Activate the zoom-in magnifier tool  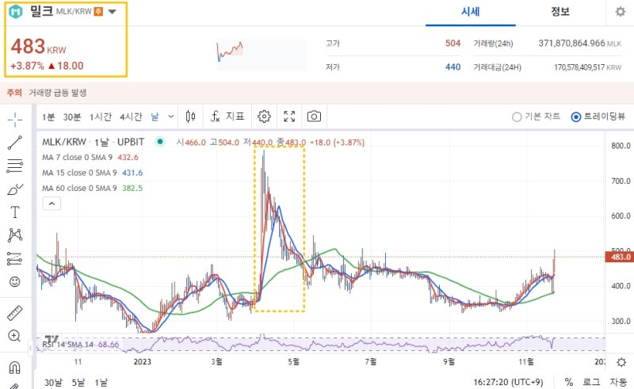coord(14,336)
